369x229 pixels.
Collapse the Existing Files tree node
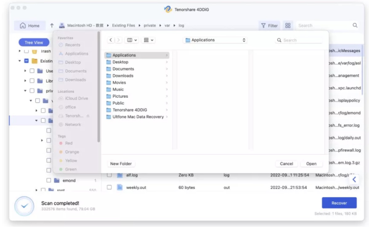(20, 61)
